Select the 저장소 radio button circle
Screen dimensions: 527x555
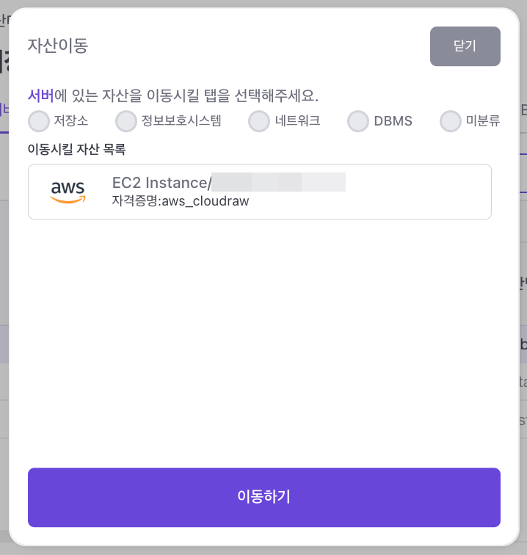[39, 120]
